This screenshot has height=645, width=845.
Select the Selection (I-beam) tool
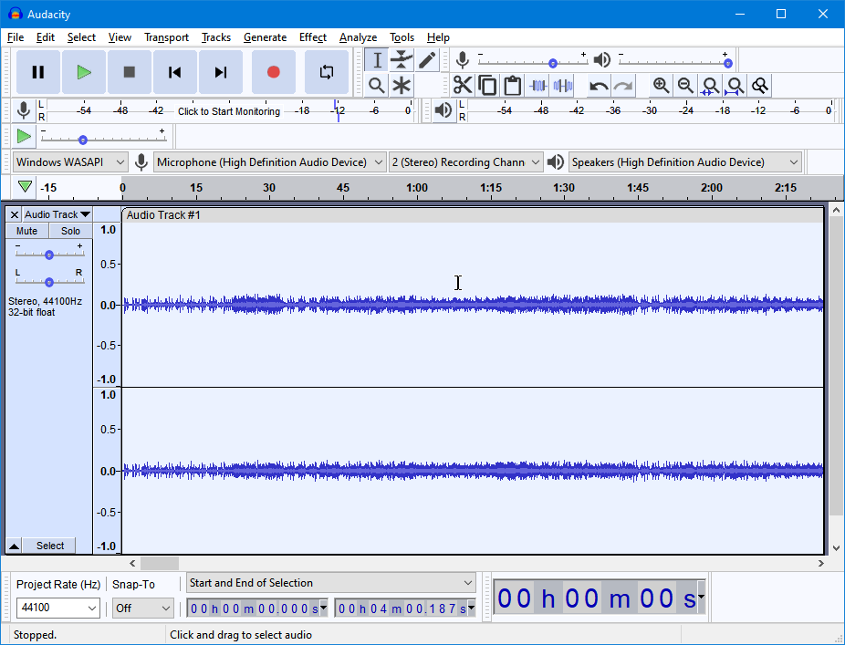point(377,60)
